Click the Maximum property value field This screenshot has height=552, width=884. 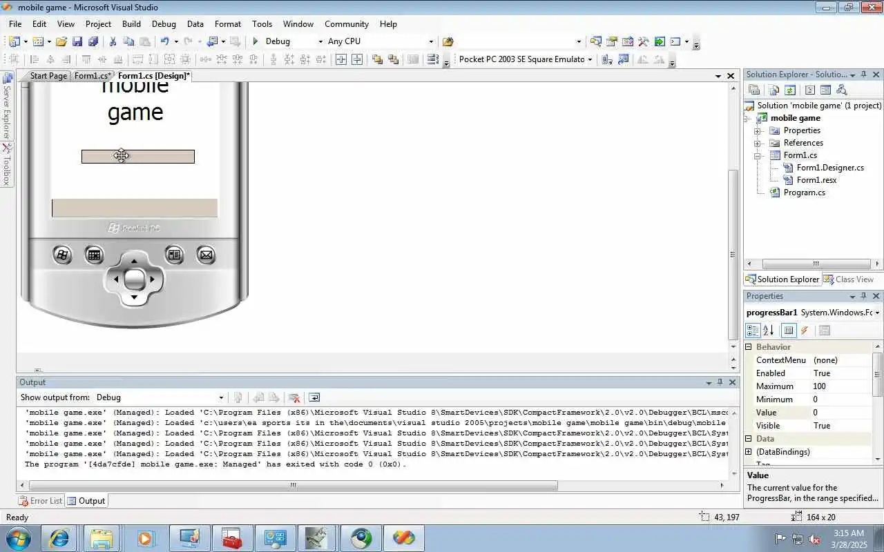[842, 386]
